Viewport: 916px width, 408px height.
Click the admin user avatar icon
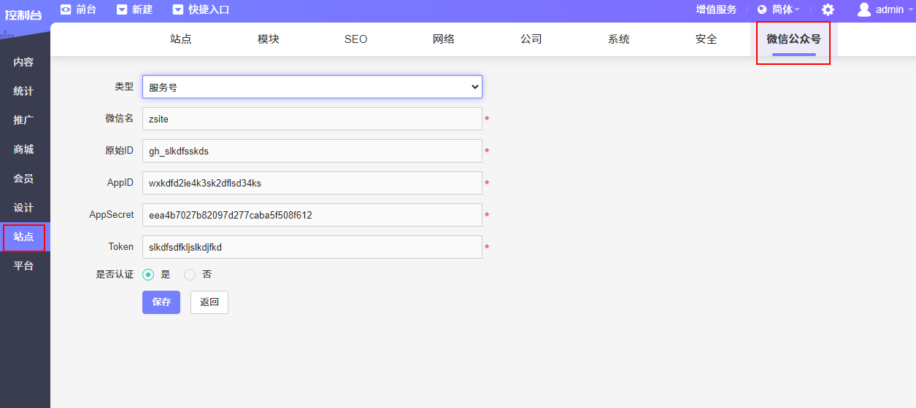click(864, 9)
